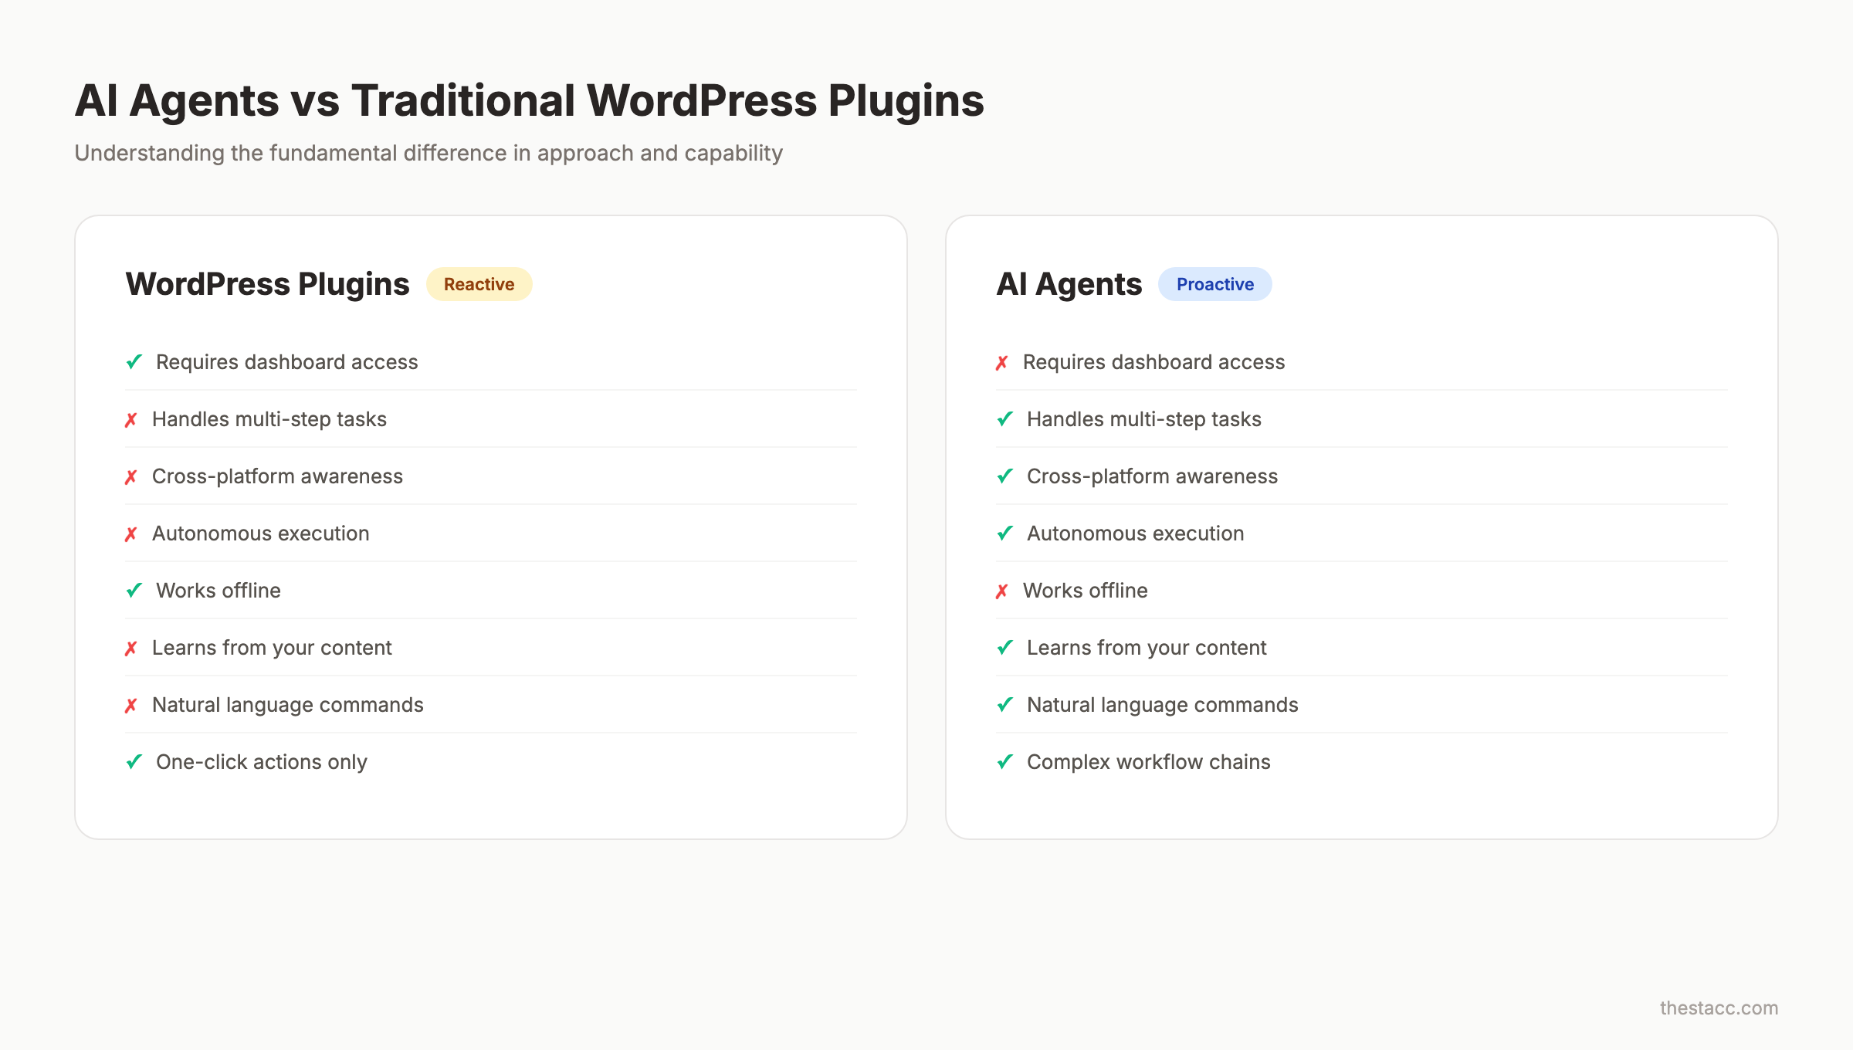1853x1050 pixels.
Task: Click the main title AI Agents vs Traditional WordPress Plugins
Action: (x=529, y=99)
